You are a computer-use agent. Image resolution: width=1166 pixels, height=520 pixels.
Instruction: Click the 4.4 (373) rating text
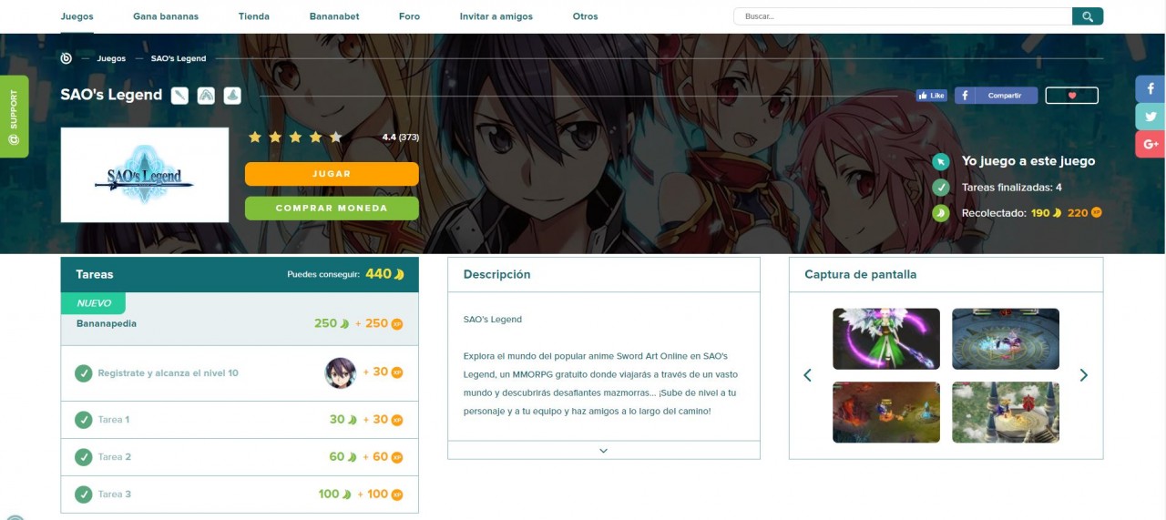pos(401,138)
